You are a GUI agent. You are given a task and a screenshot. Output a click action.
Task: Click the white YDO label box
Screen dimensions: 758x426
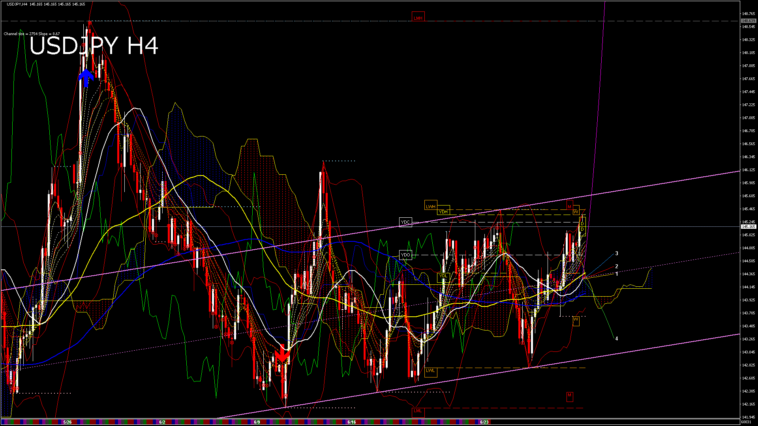(405, 255)
